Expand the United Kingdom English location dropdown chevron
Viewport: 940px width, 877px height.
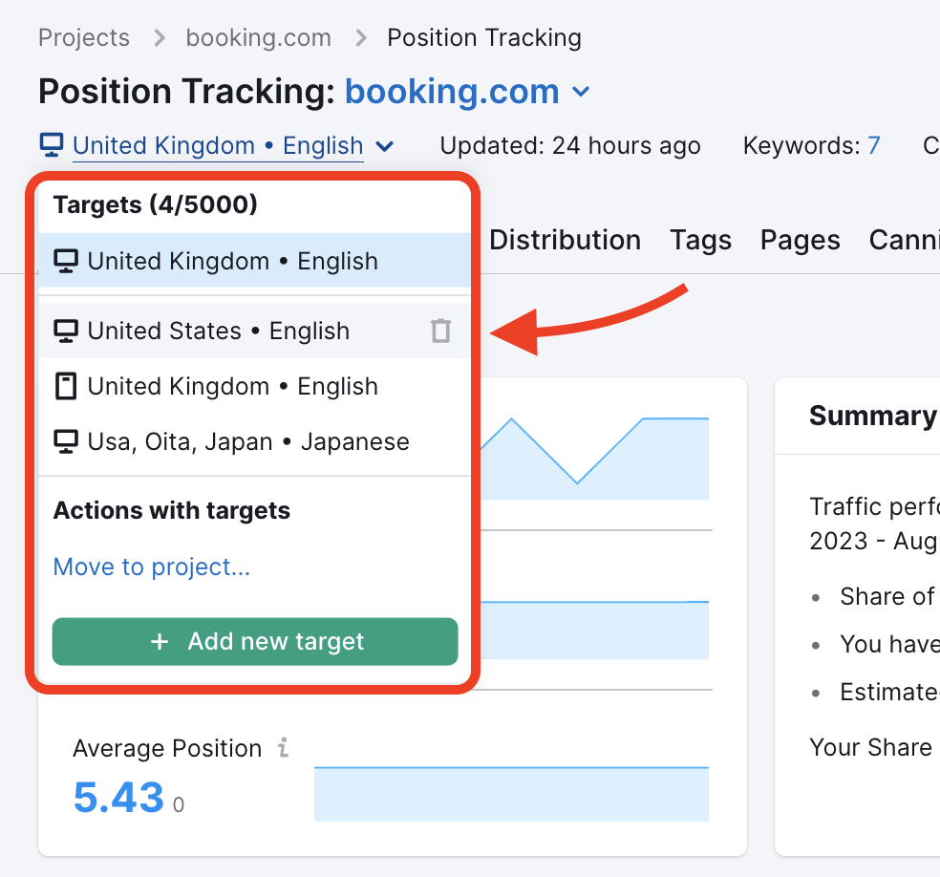384,146
